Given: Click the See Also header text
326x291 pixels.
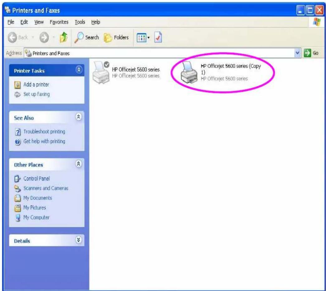Looking at the screenshot, I should [24, 118].
